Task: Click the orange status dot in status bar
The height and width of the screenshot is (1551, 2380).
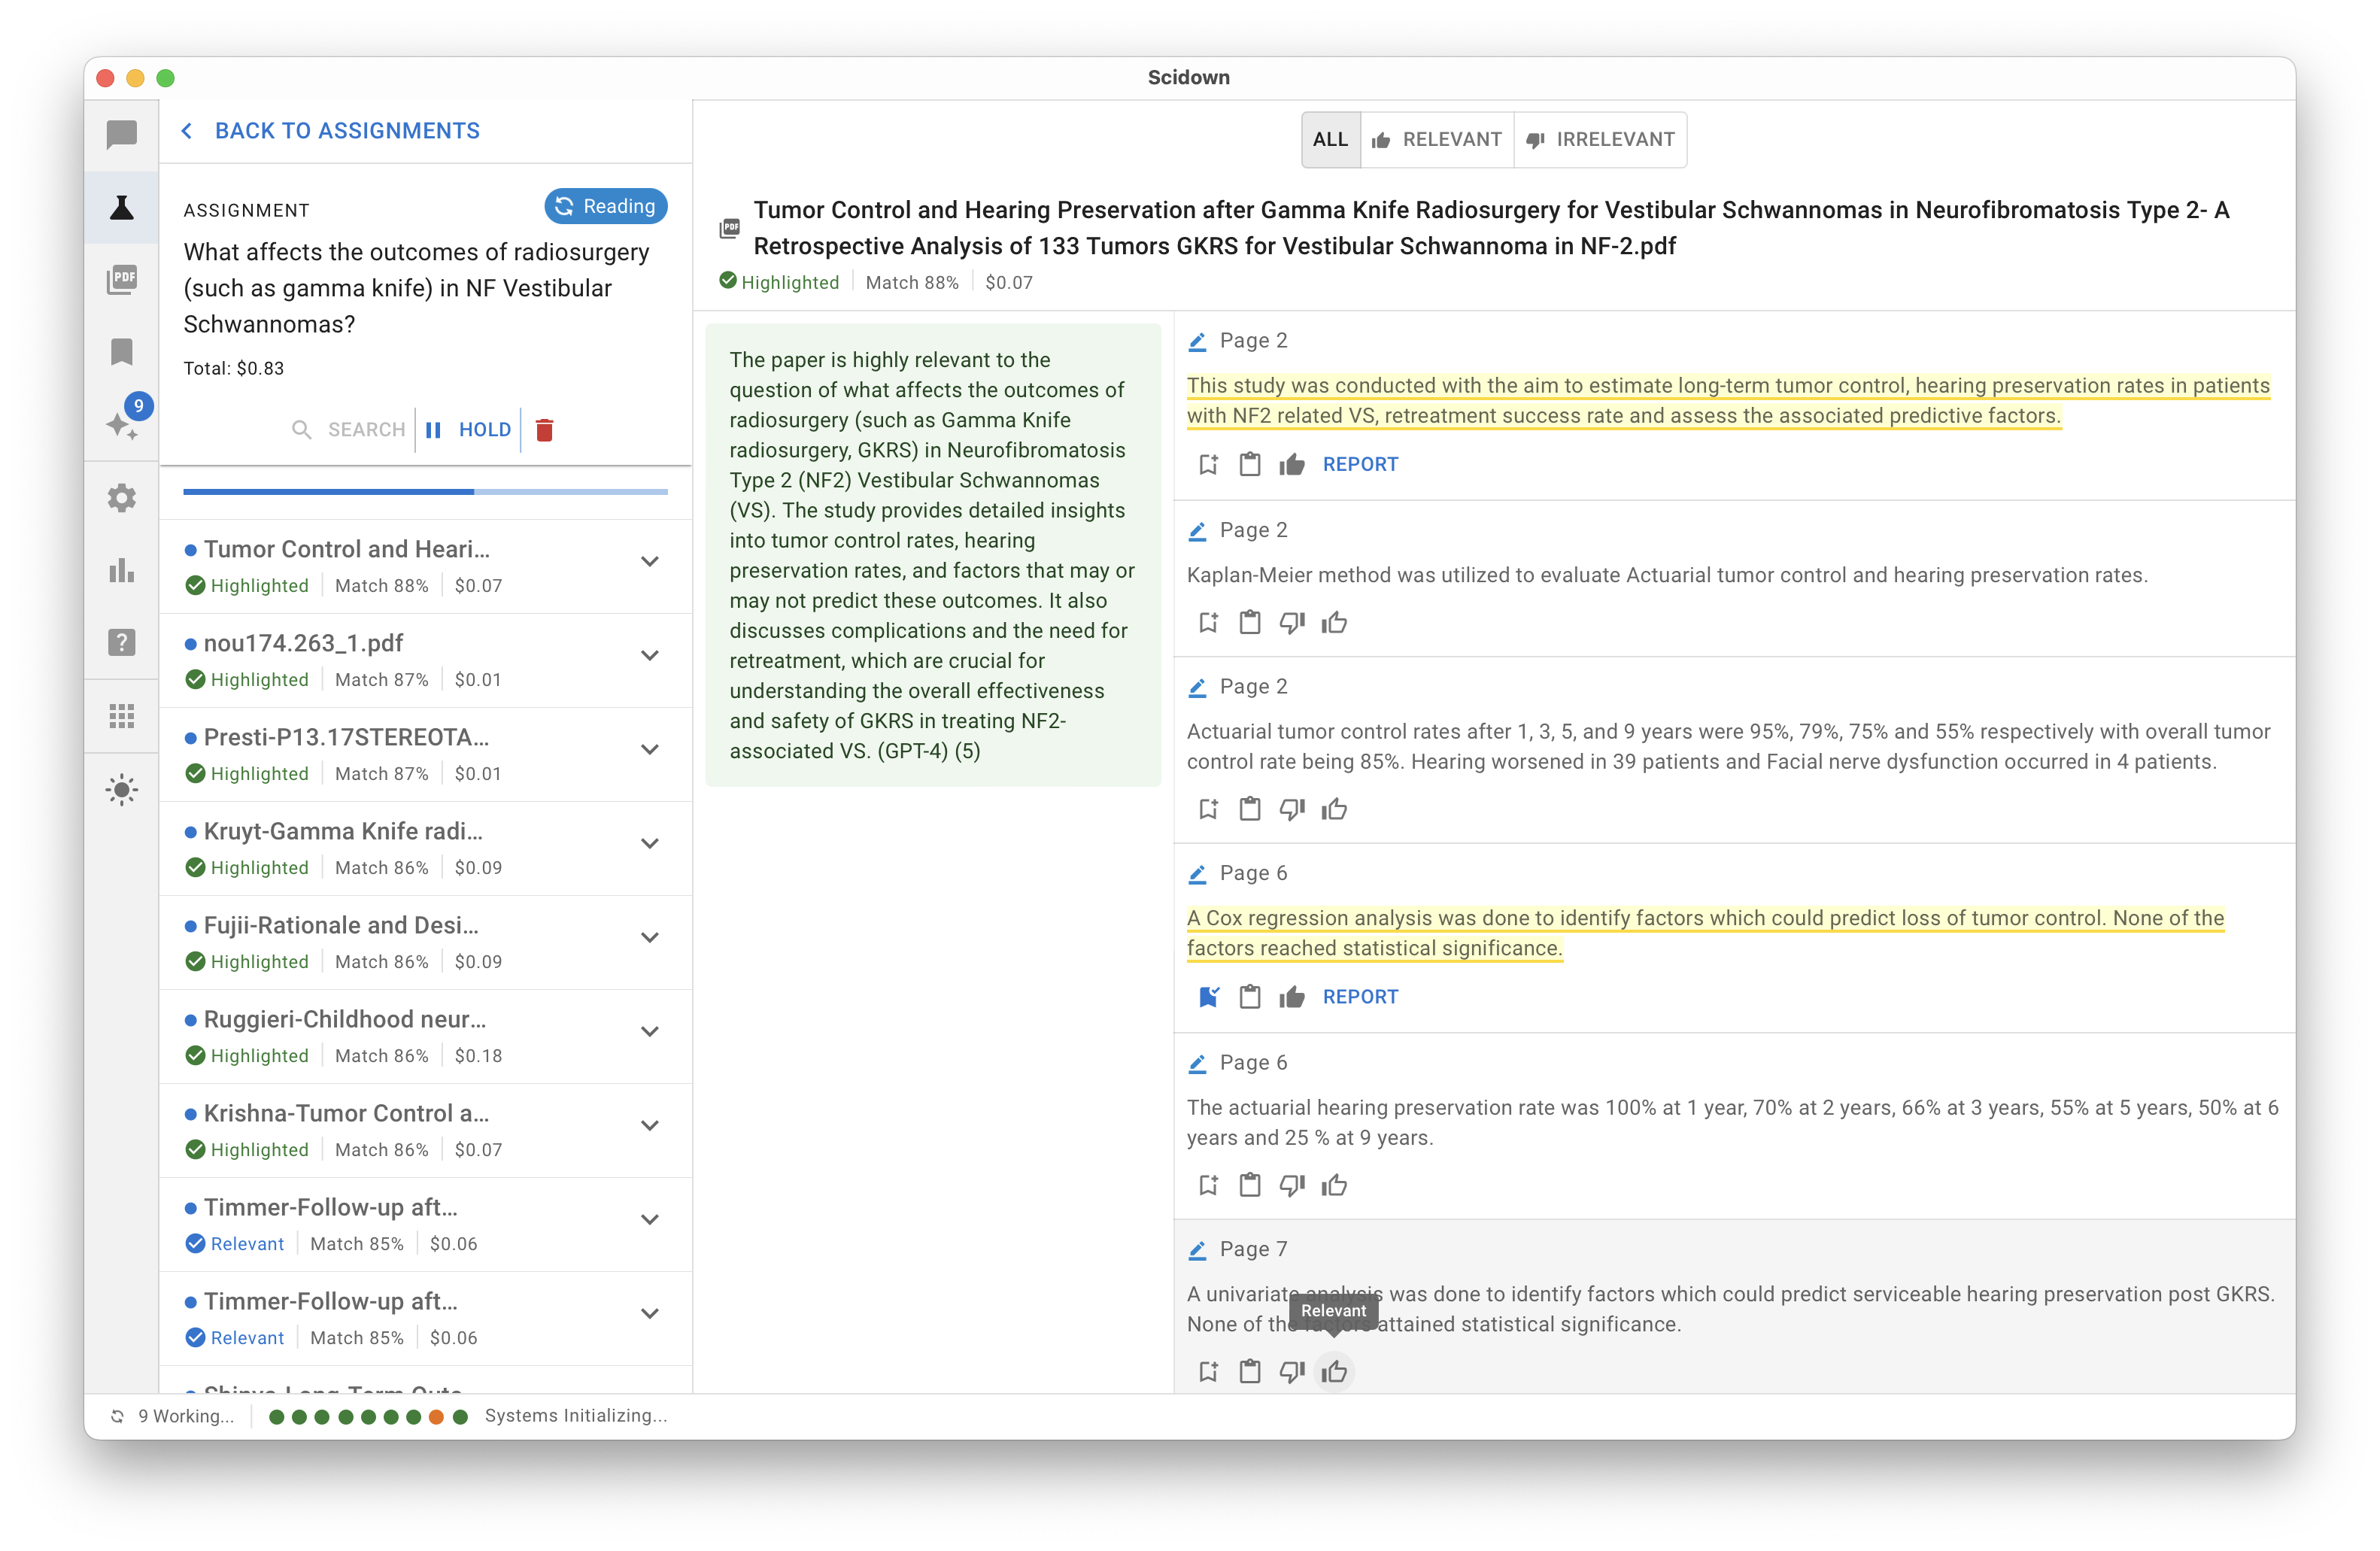Action: [x=436, y=1416]
